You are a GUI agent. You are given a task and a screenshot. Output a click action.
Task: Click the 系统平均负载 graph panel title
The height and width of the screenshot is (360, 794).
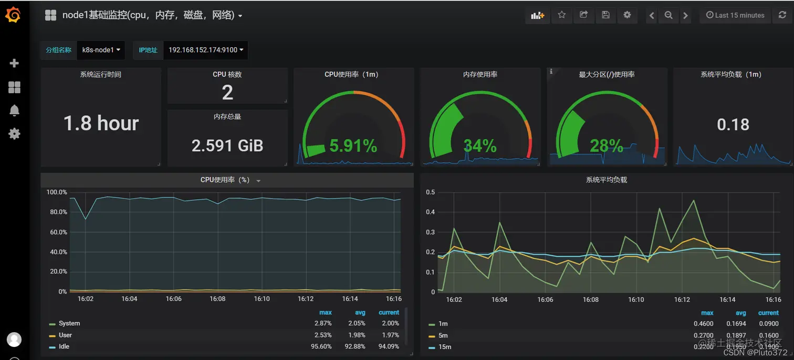606,180
